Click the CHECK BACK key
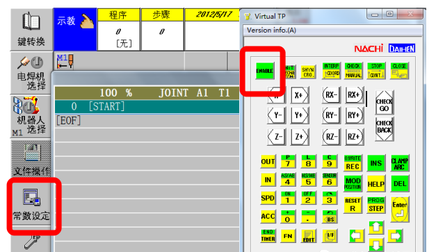 [384, 128]
